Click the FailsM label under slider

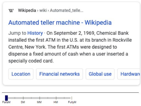6,102
